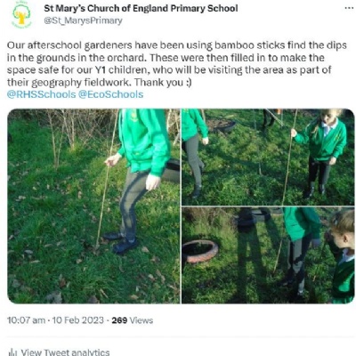Screen dimensions: 356x356
Task: Open View Tweet analytics
Action: [x=65, y=352]
